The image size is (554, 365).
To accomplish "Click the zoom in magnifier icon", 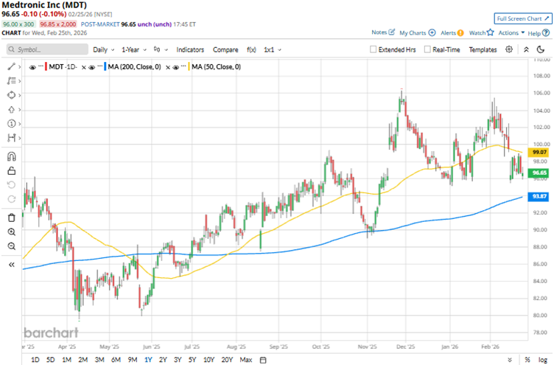I will point(11,232).
